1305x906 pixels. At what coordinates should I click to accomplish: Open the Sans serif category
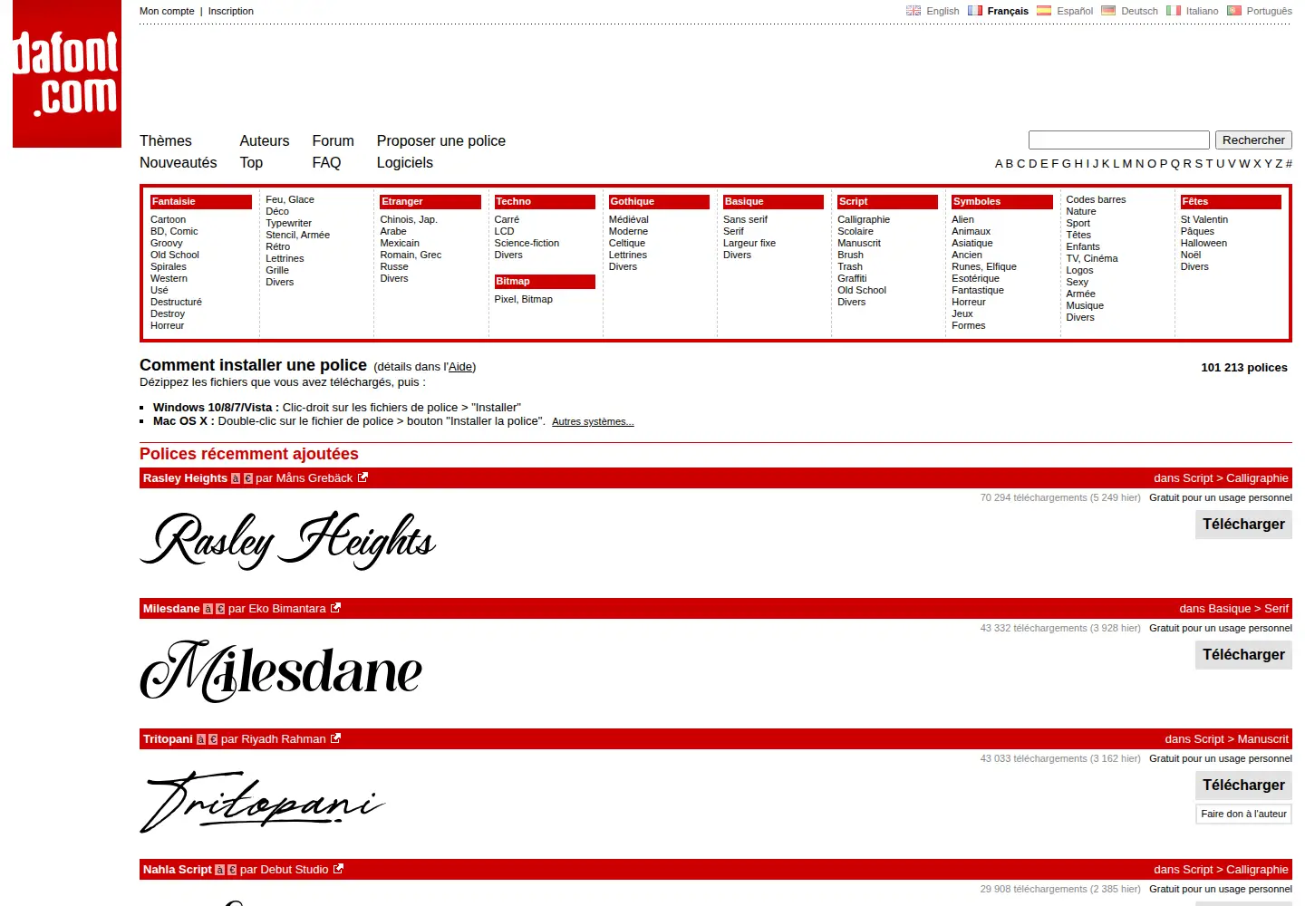745,219
